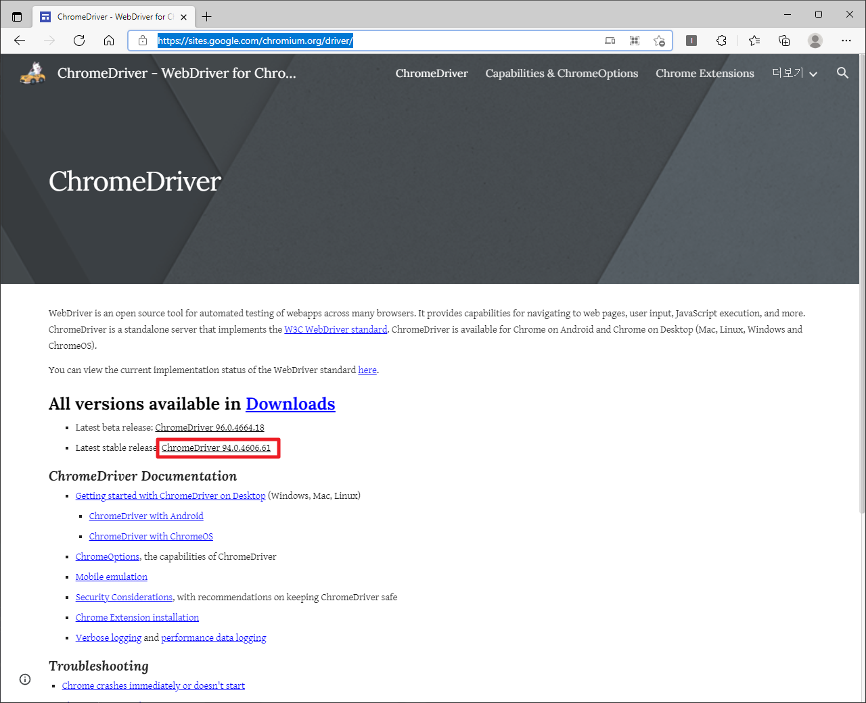Open the Security Considerations link
This screenshot has width=866, height=703.
click(x=124, y=598)
